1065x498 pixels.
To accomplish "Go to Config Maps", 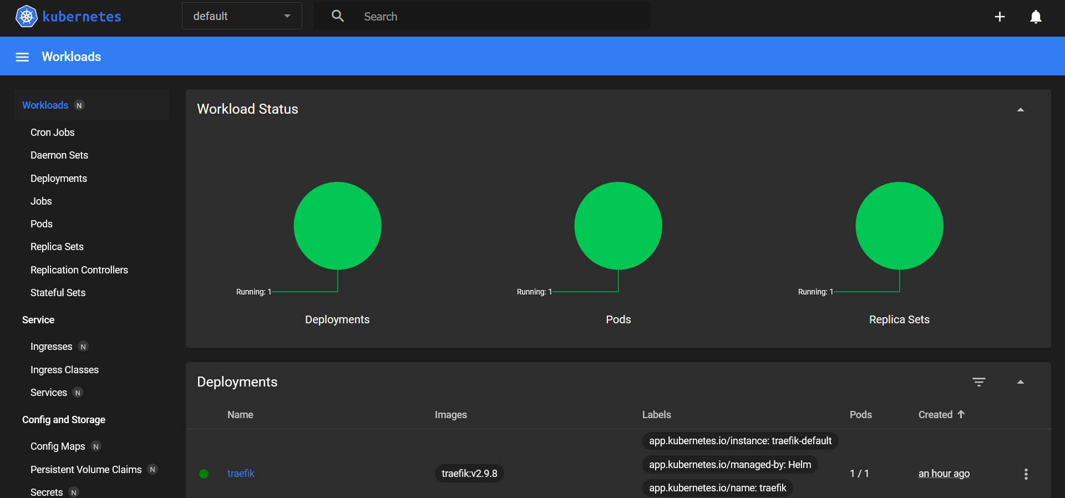I will (58, 446).
